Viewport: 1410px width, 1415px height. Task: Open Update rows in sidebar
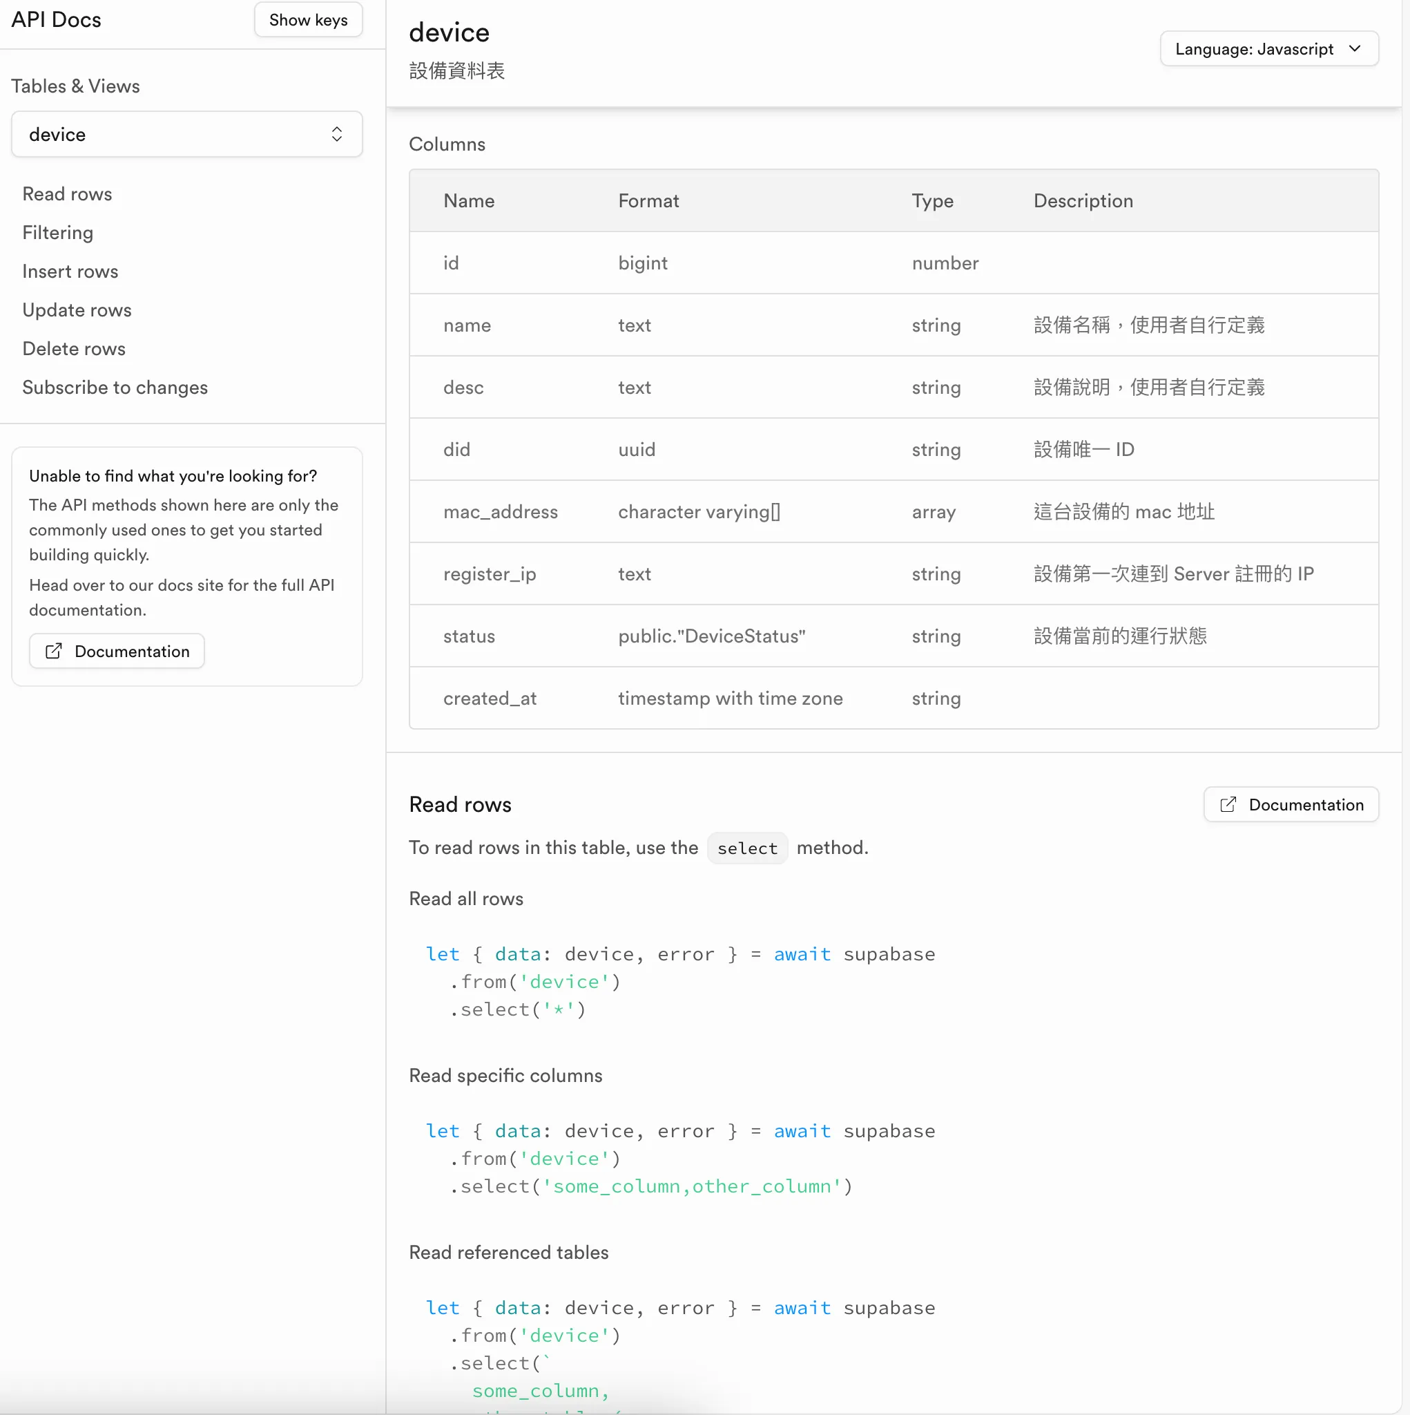[x=77, y=310]
